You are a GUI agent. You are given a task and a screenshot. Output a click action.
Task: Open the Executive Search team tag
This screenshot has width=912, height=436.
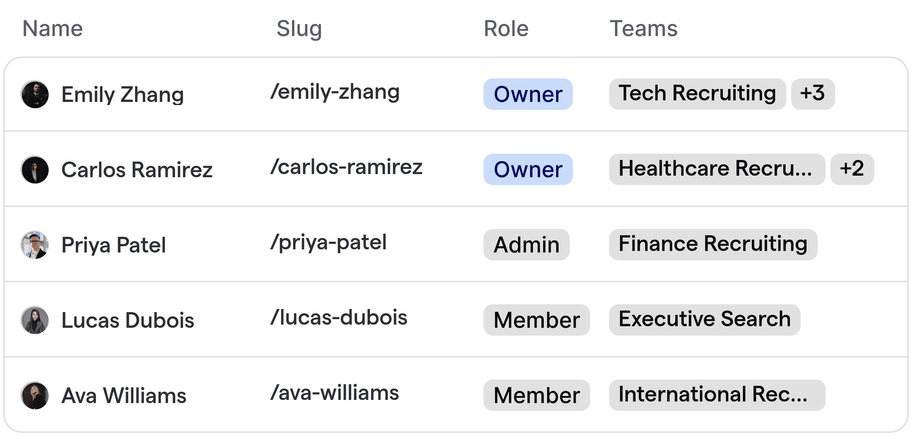pyautogui.click(x=704, y=320)
